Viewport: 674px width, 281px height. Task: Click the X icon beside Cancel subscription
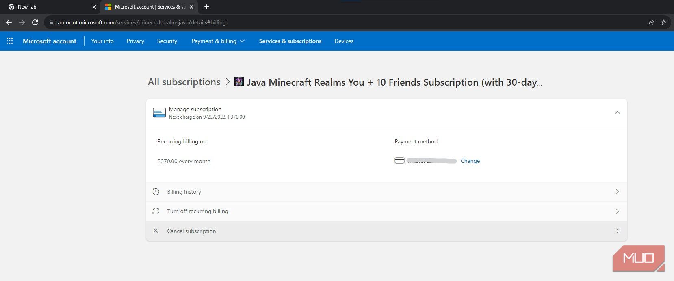[156, 231]
